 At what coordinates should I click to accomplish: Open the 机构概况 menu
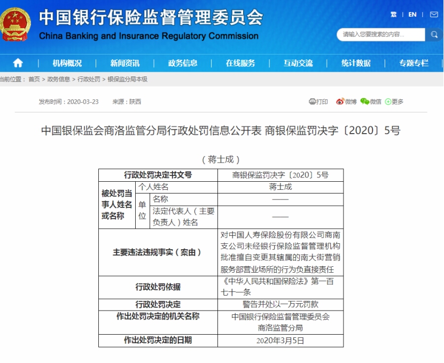67,63
